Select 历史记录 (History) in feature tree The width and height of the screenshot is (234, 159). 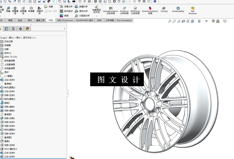pos(9,41)
